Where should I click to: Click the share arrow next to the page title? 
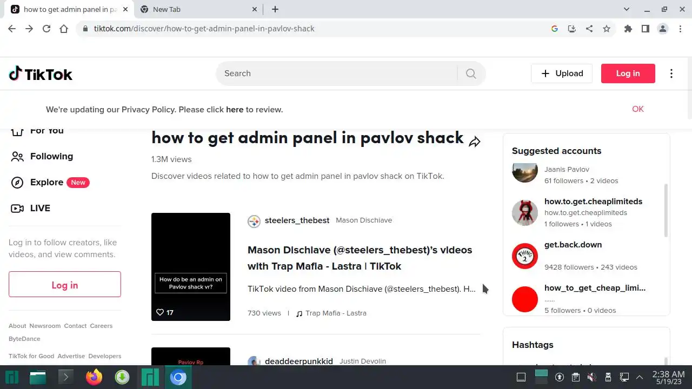[x=475, y=142]
